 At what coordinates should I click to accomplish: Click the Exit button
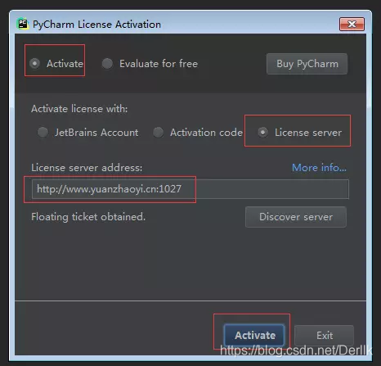(x=325, y=336)
